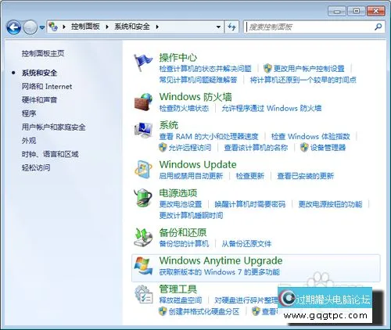Click shield icon beside 更改用户帐户控制设置
Screen dimensions: 391x330
click(x=267, y=69)
